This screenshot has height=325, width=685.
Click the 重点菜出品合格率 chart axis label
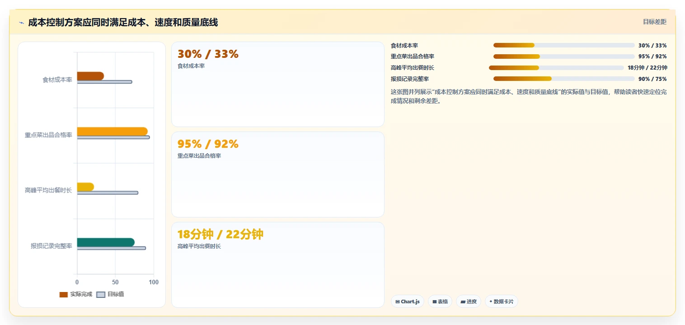(x=48, y=135)
